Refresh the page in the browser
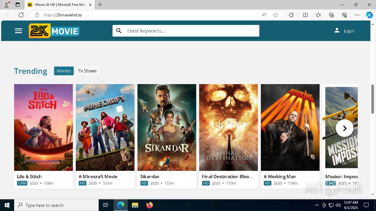 tap(21, 15)
